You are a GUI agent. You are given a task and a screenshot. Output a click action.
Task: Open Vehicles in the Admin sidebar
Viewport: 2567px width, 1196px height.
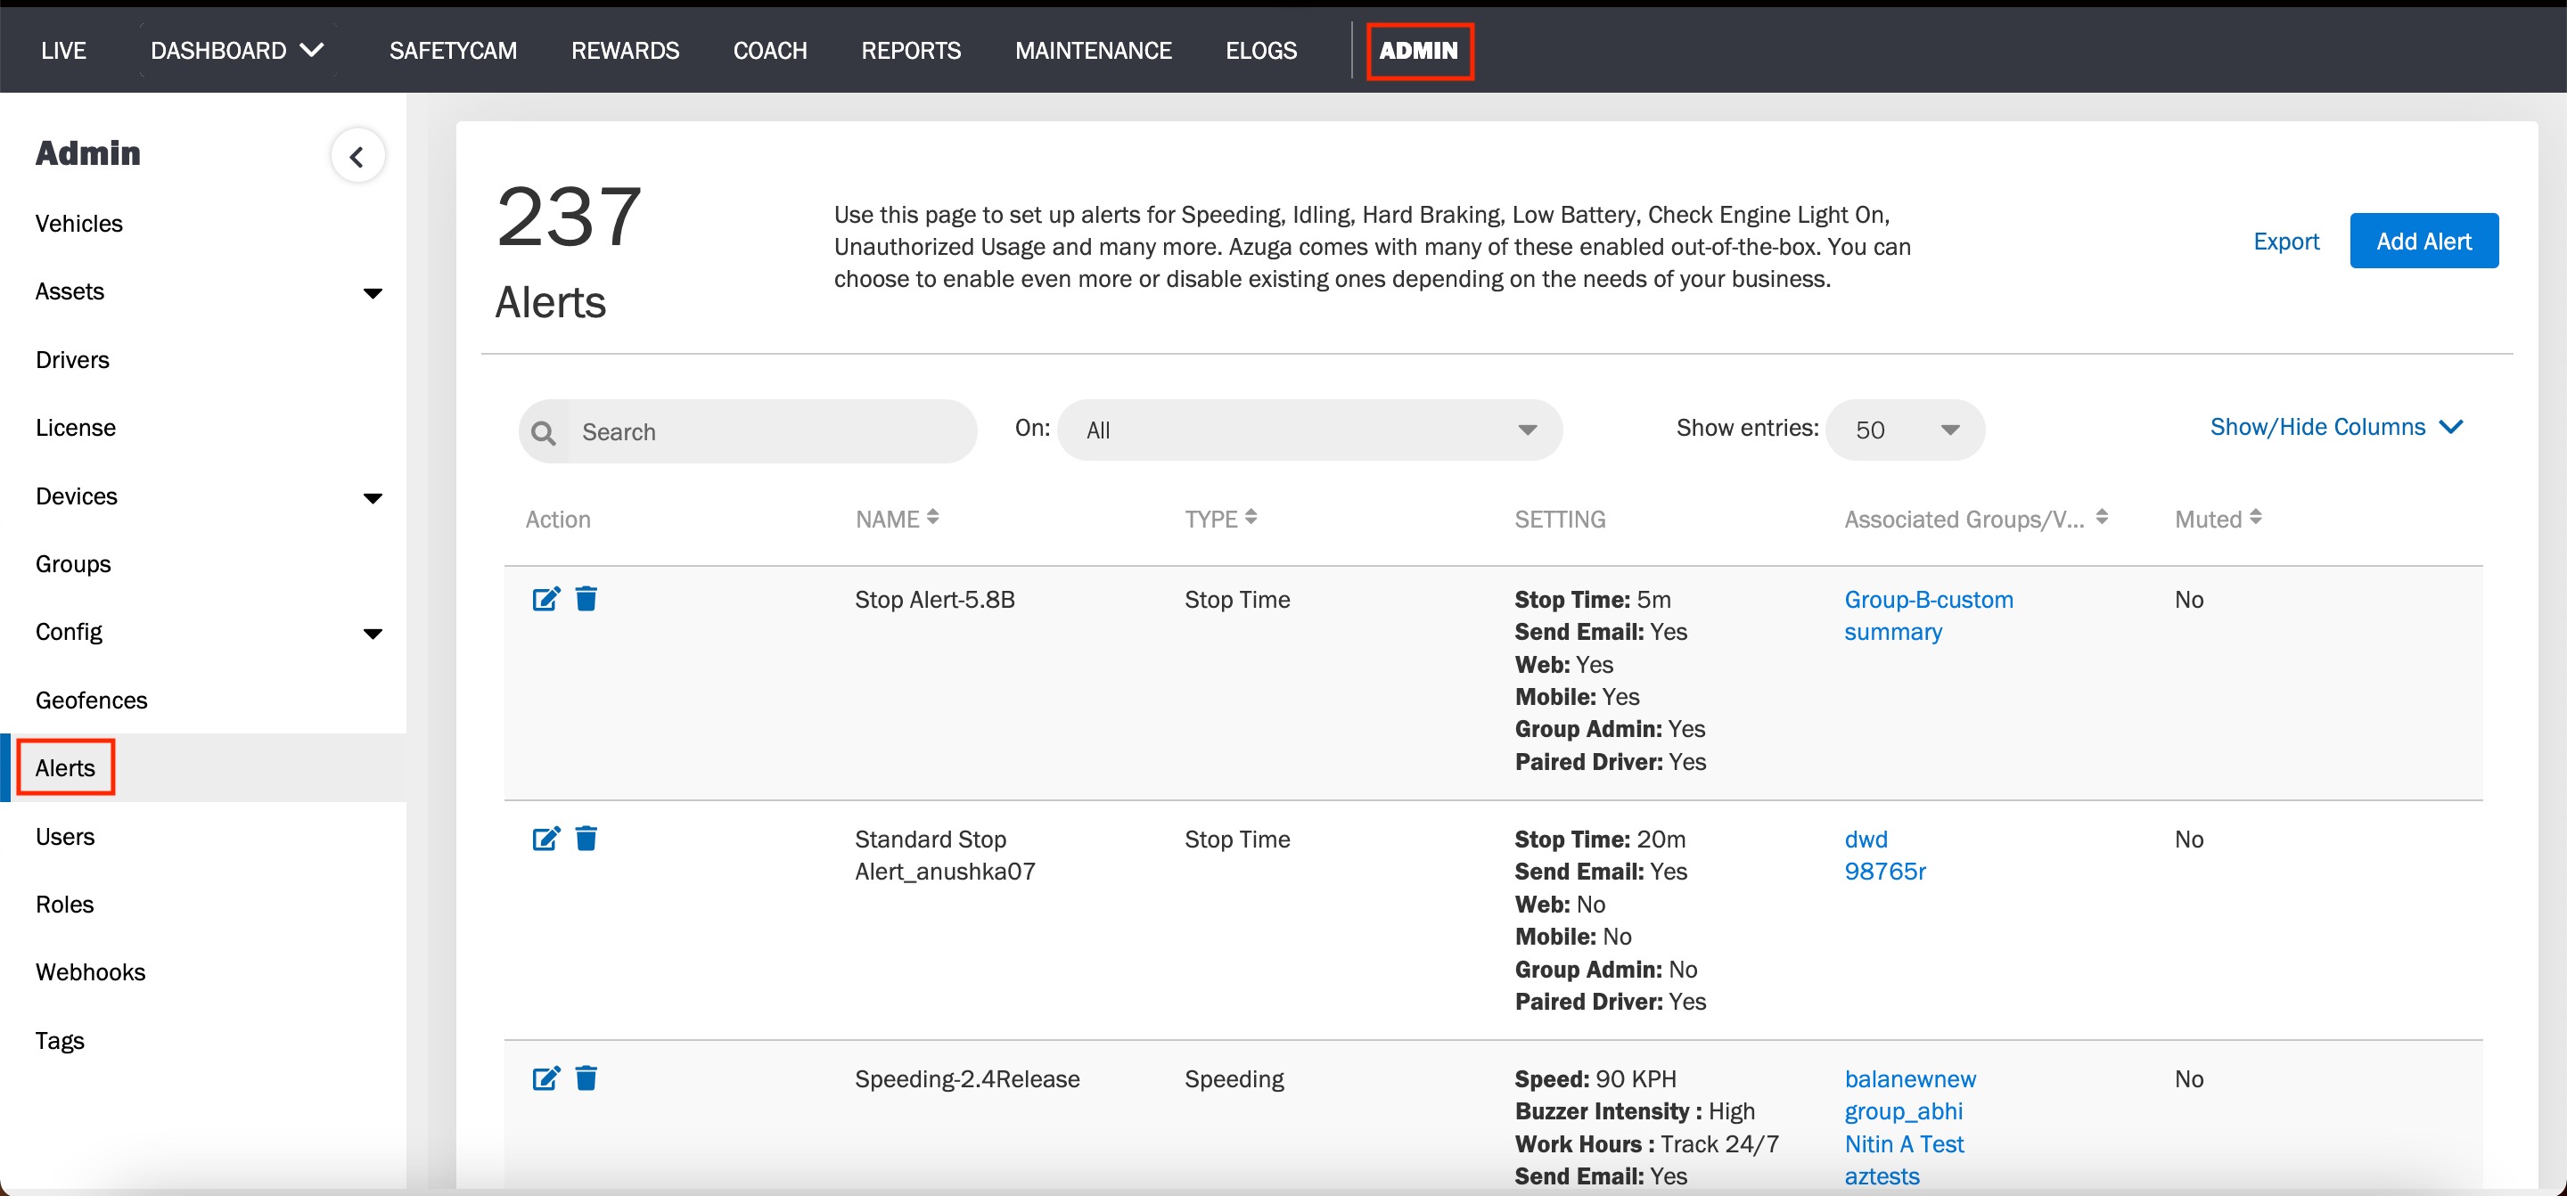(x=78, y=224)
